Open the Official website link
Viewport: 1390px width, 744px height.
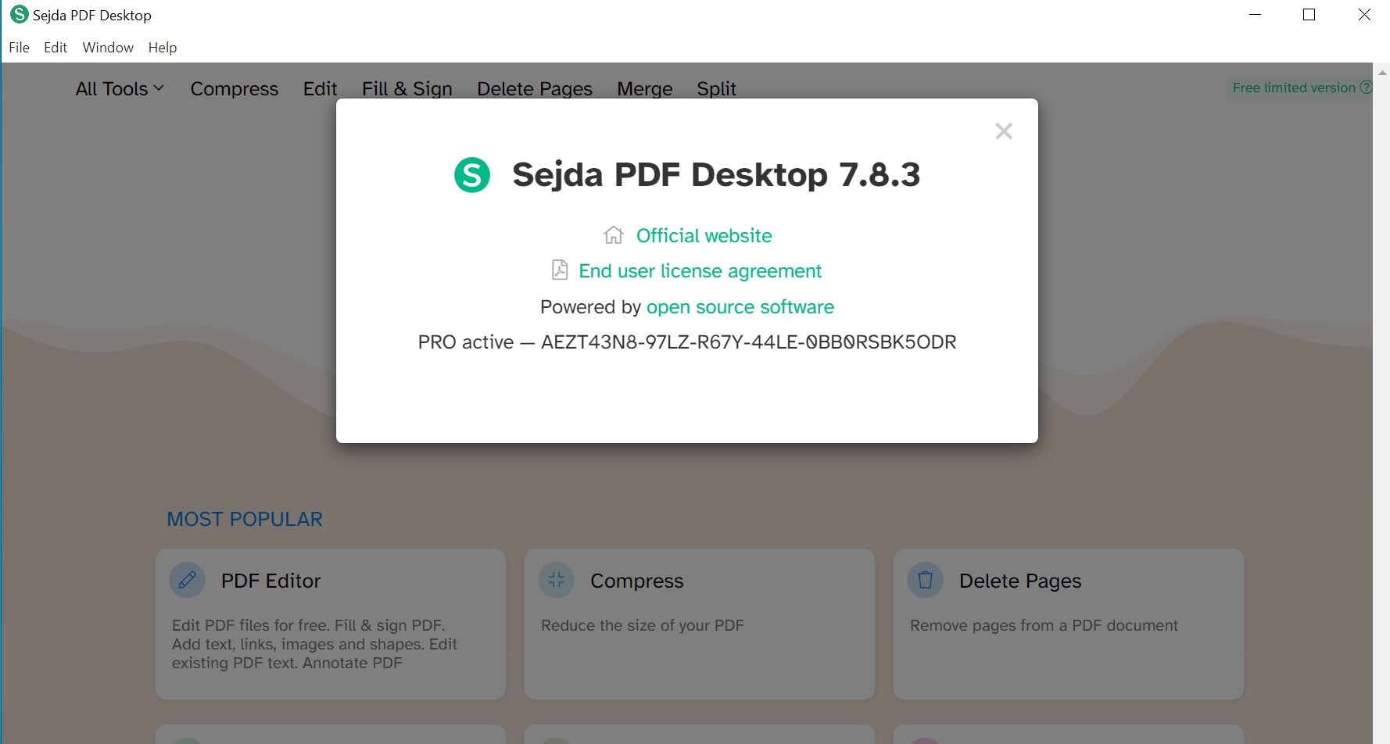704,236
